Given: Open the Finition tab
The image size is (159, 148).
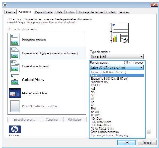Looking at the screenshot, I should pyautogui.click(x=70, y=12).
